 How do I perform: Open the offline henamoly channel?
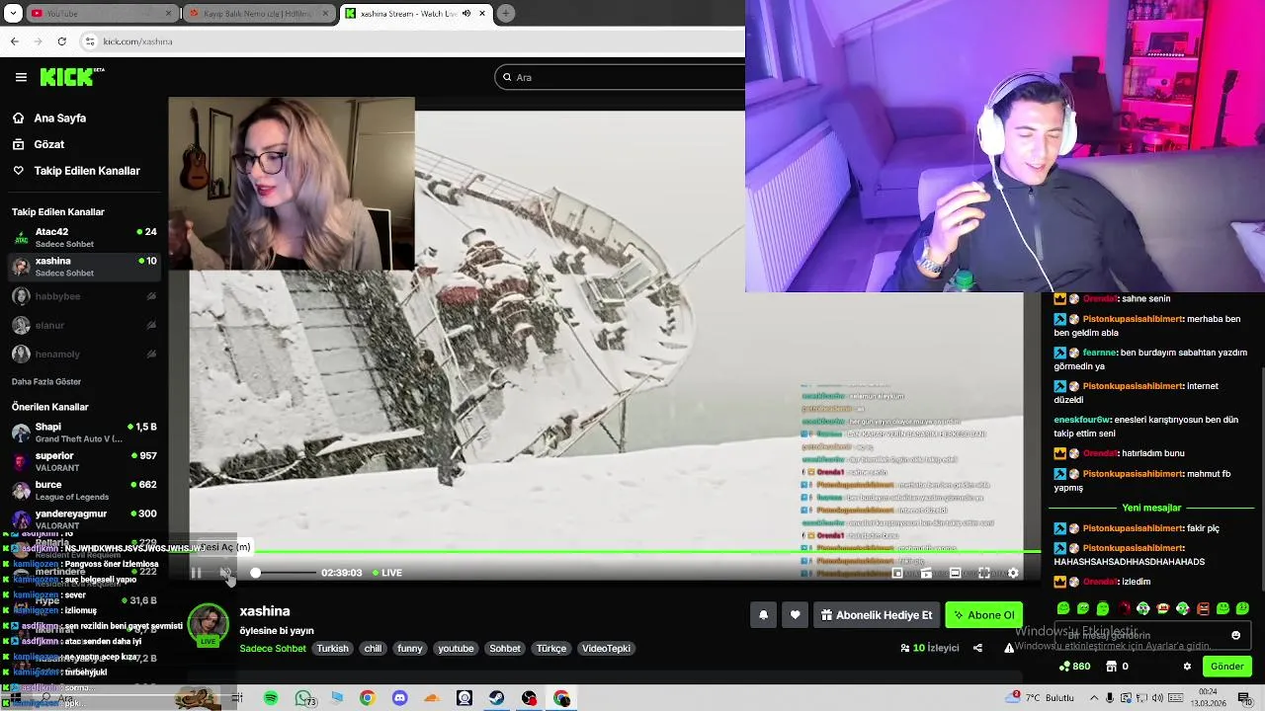84,354
